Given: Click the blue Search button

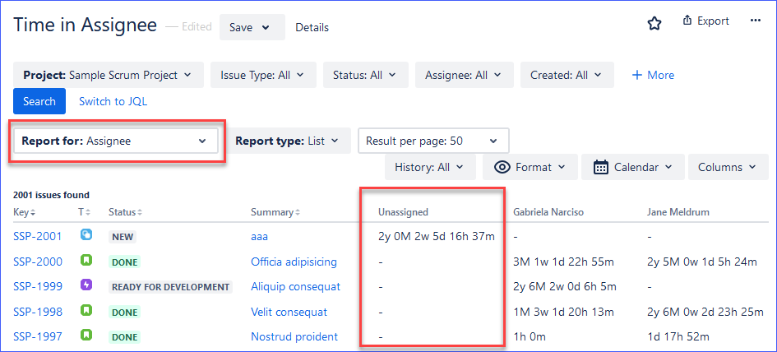Looking at the screenshot, I should (x=39, y=101).
